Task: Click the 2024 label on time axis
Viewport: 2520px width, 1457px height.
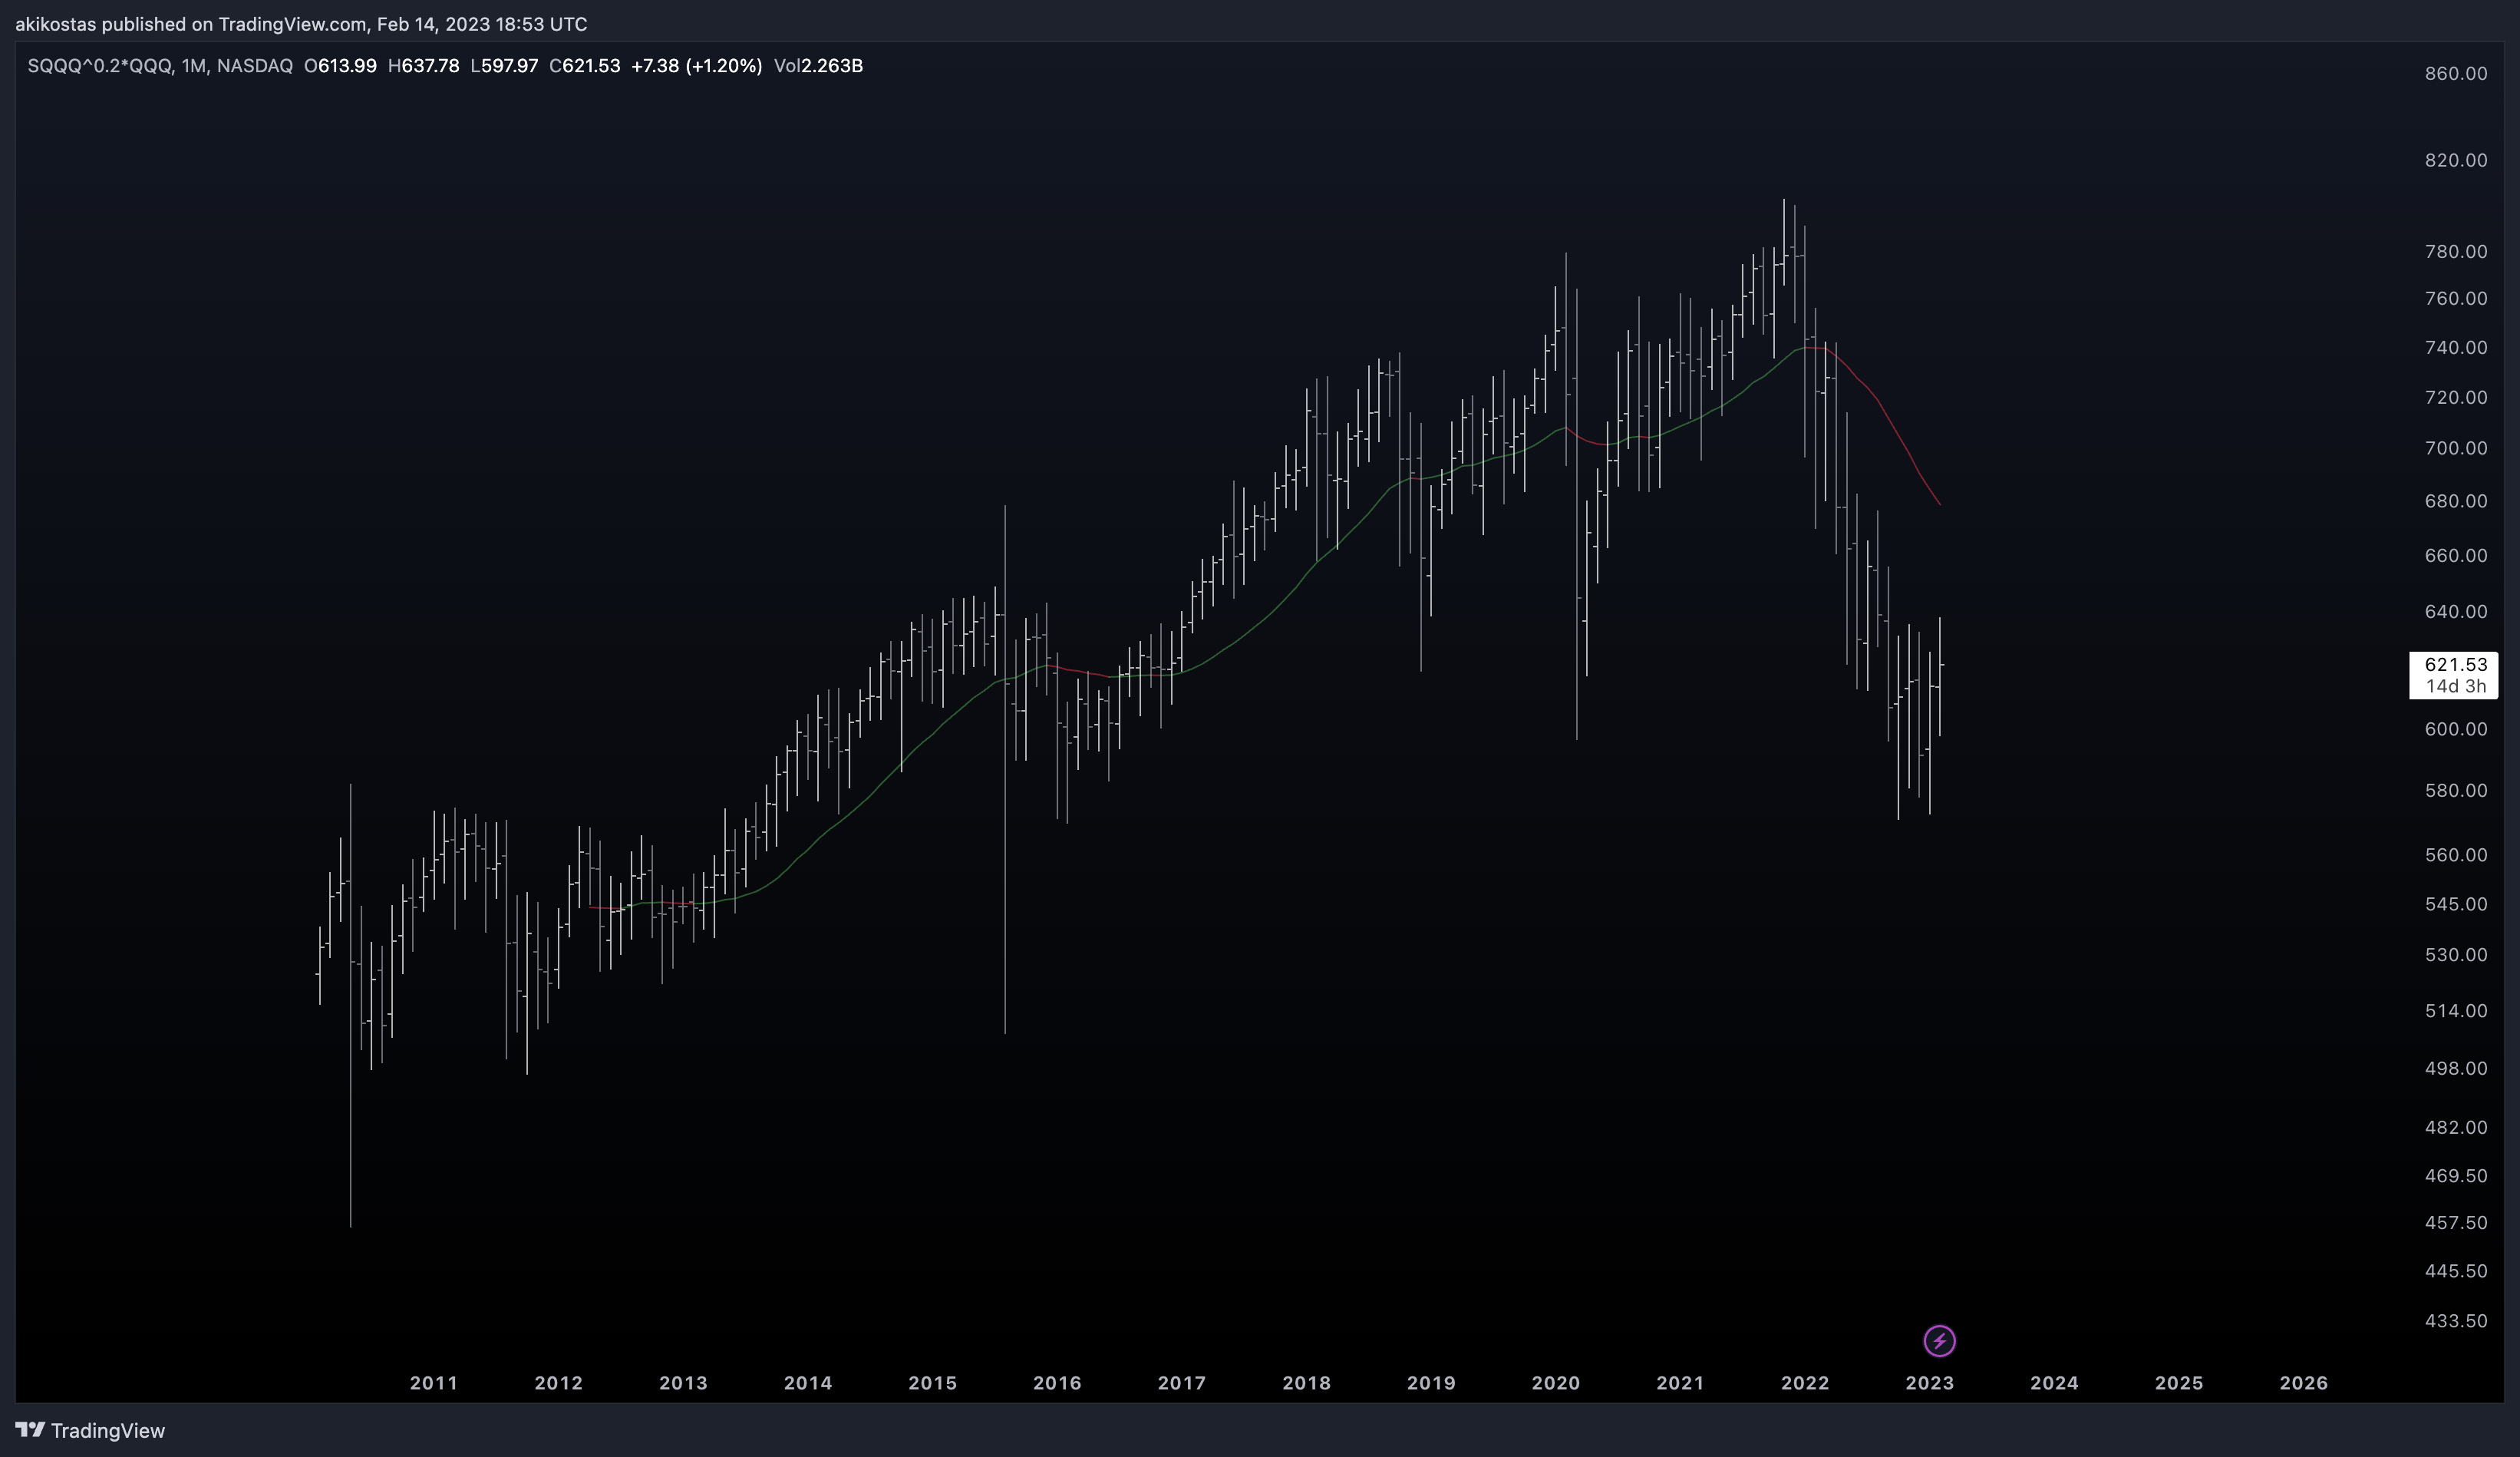Action: click(2054, 1383)
